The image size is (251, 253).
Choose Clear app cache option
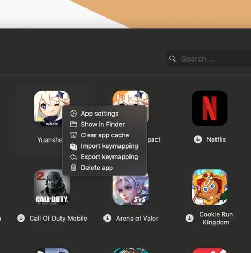click(105, 135)
